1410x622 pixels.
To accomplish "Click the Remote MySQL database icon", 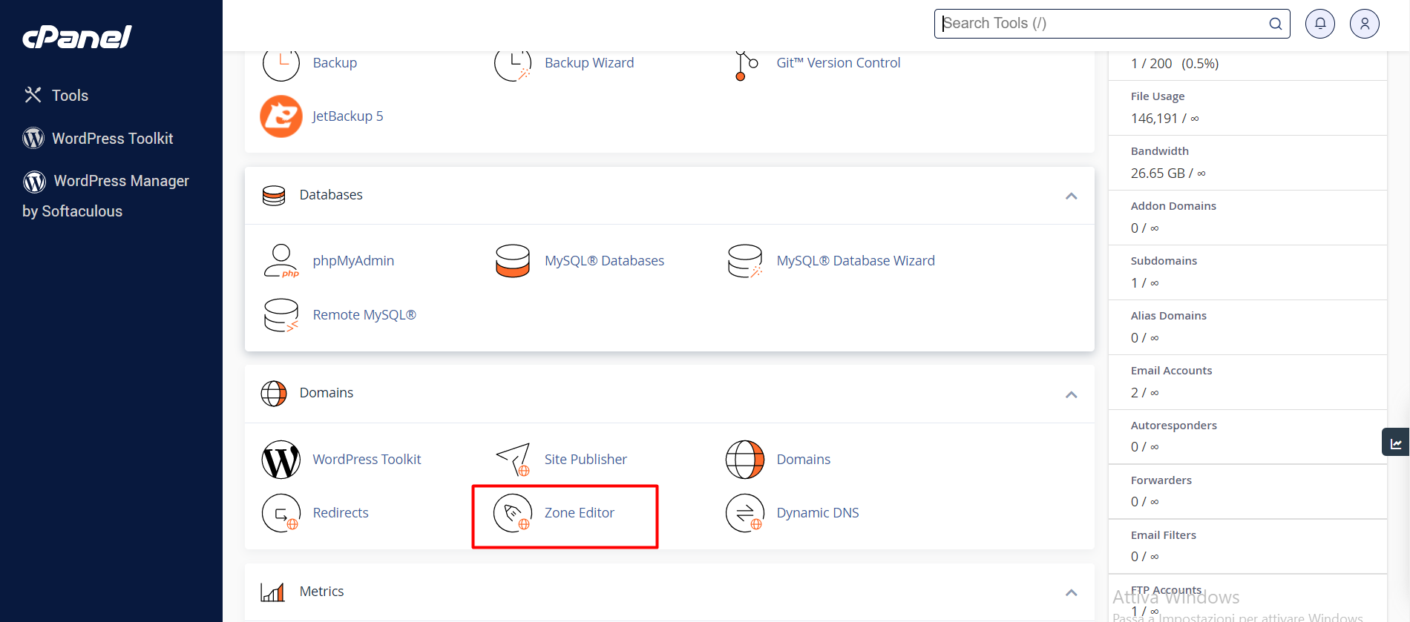I will coord(281,315).
